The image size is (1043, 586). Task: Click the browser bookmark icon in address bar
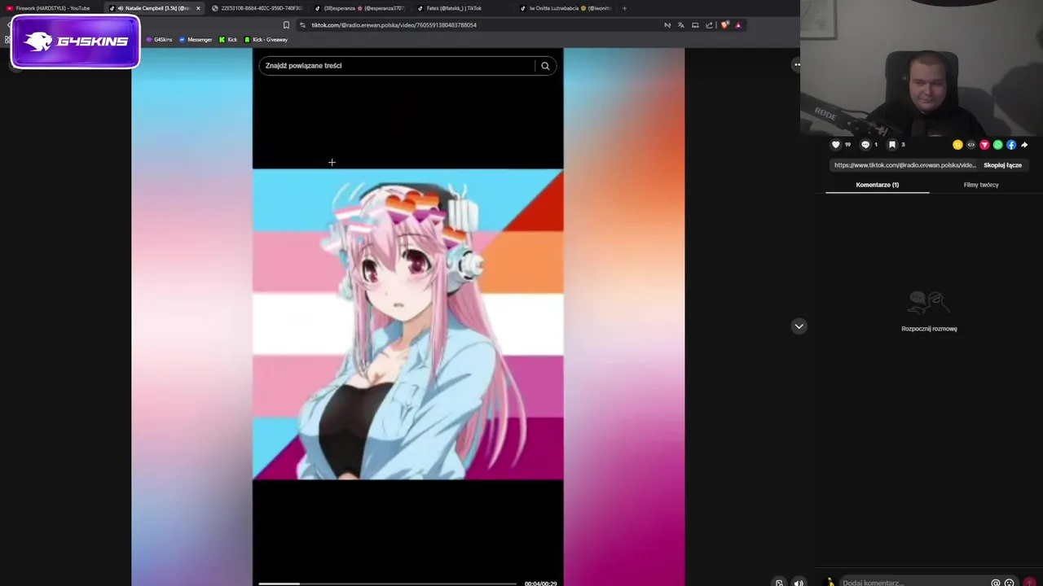coord(286,25)
